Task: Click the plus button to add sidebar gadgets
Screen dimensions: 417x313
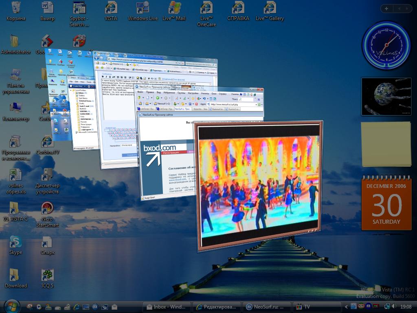Action: point(386,9)
